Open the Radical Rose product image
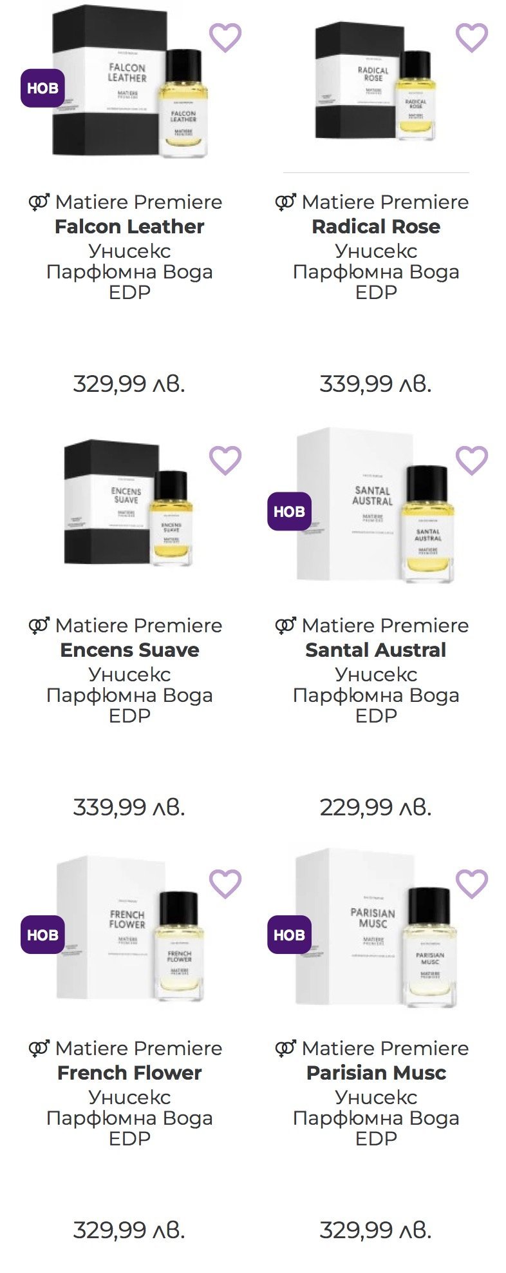This screenshot has height=1273, width=506. point(376,84)
